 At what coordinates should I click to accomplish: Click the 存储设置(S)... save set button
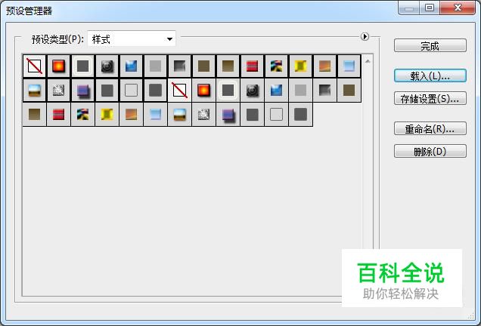pyautogui.click(x=430, y=99)
